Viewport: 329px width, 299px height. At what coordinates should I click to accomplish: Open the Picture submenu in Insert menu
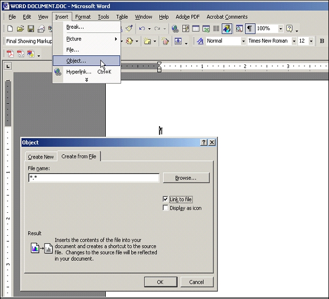pos(87,39)
